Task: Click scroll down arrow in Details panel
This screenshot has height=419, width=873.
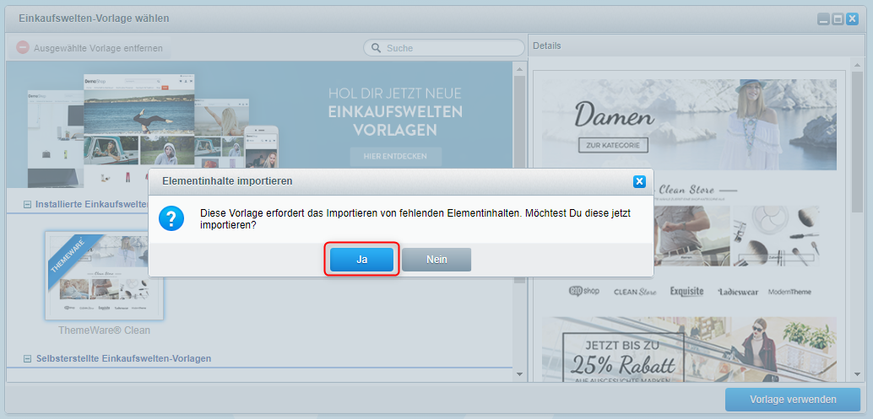Action: [x=858, y=374]
